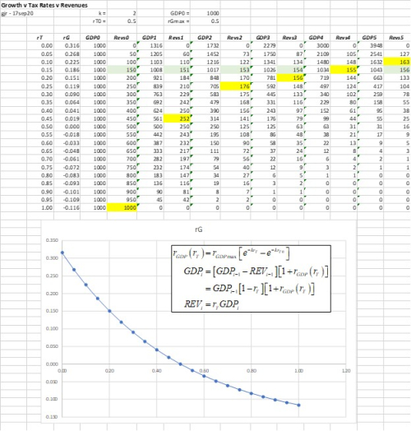Select the yellow 1000 cell in Revs0
This screenshot has height=431, width=411.
(x=122, y=208)
